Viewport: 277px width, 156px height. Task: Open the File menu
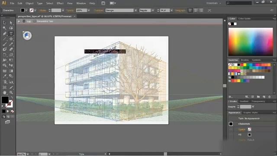click(x=12, y=3)
